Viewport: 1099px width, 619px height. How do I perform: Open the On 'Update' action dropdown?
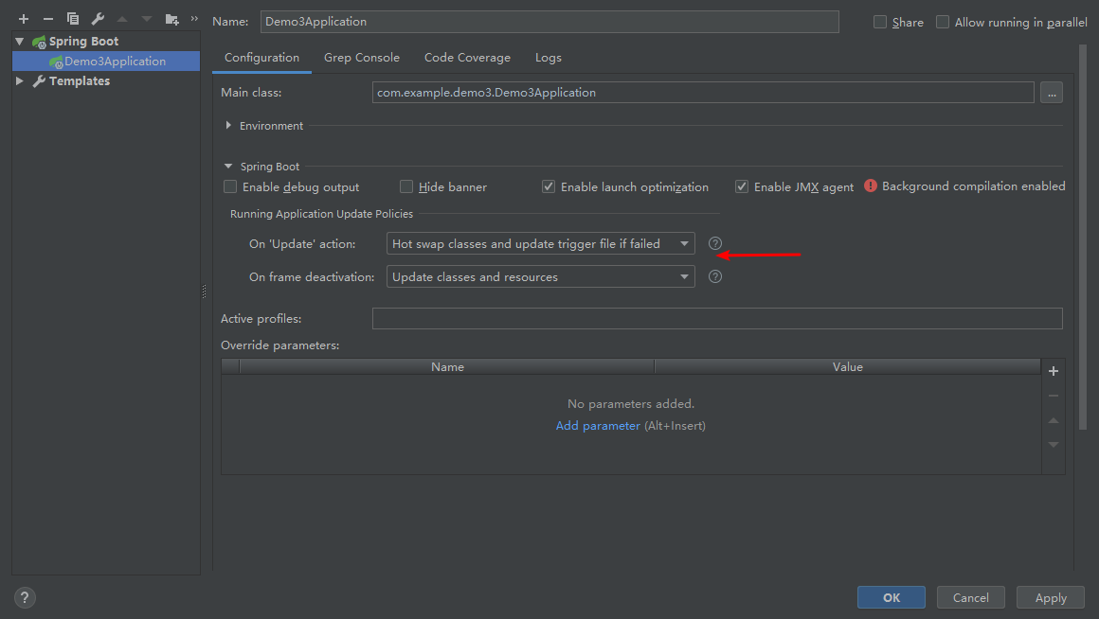point(541,243)
